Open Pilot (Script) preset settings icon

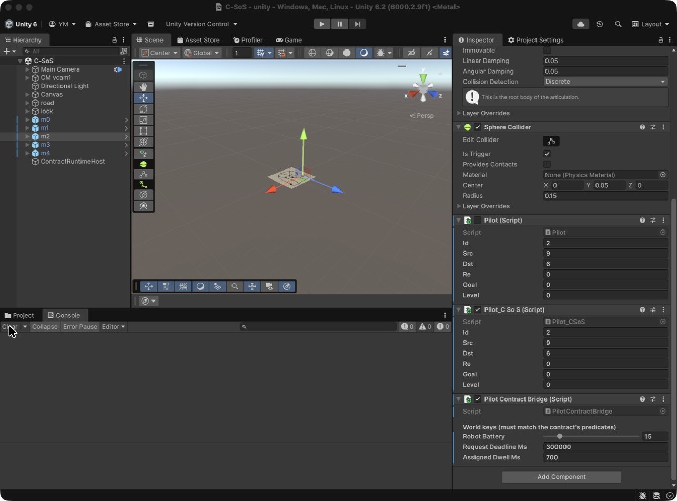(653, 221)
